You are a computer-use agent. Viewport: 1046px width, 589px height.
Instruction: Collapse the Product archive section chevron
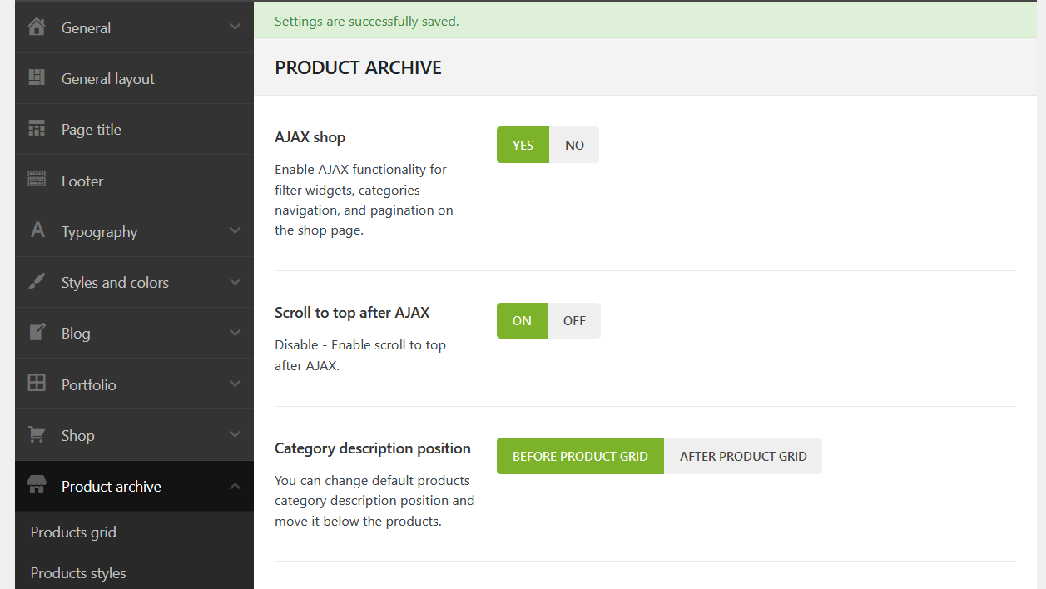(235, 486)
